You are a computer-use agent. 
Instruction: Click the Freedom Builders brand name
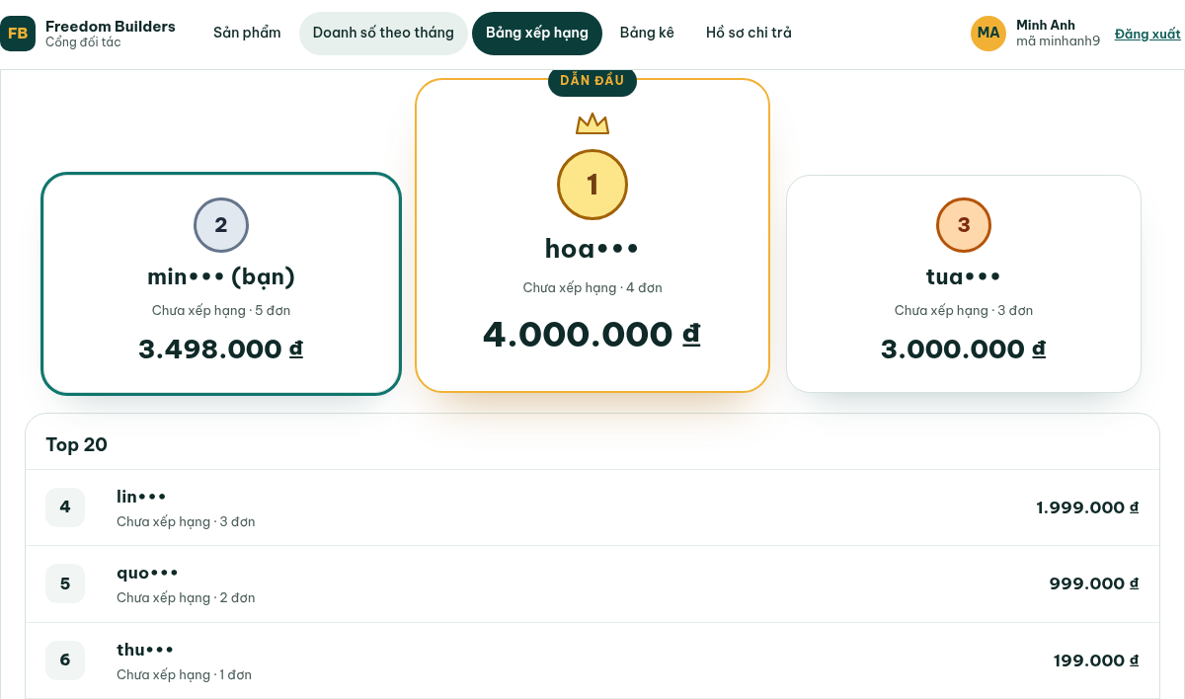tap(111, 27)
